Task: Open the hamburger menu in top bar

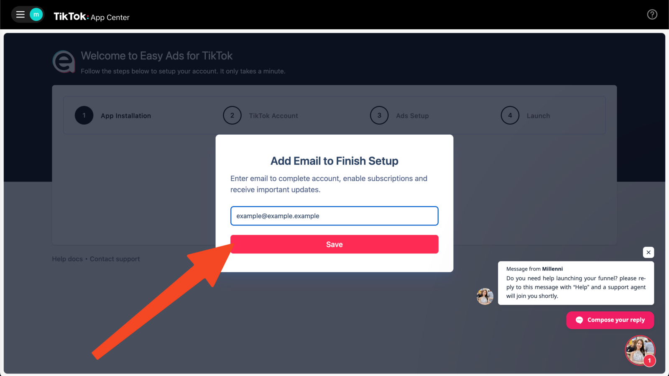Action: [x=20, y=15]
